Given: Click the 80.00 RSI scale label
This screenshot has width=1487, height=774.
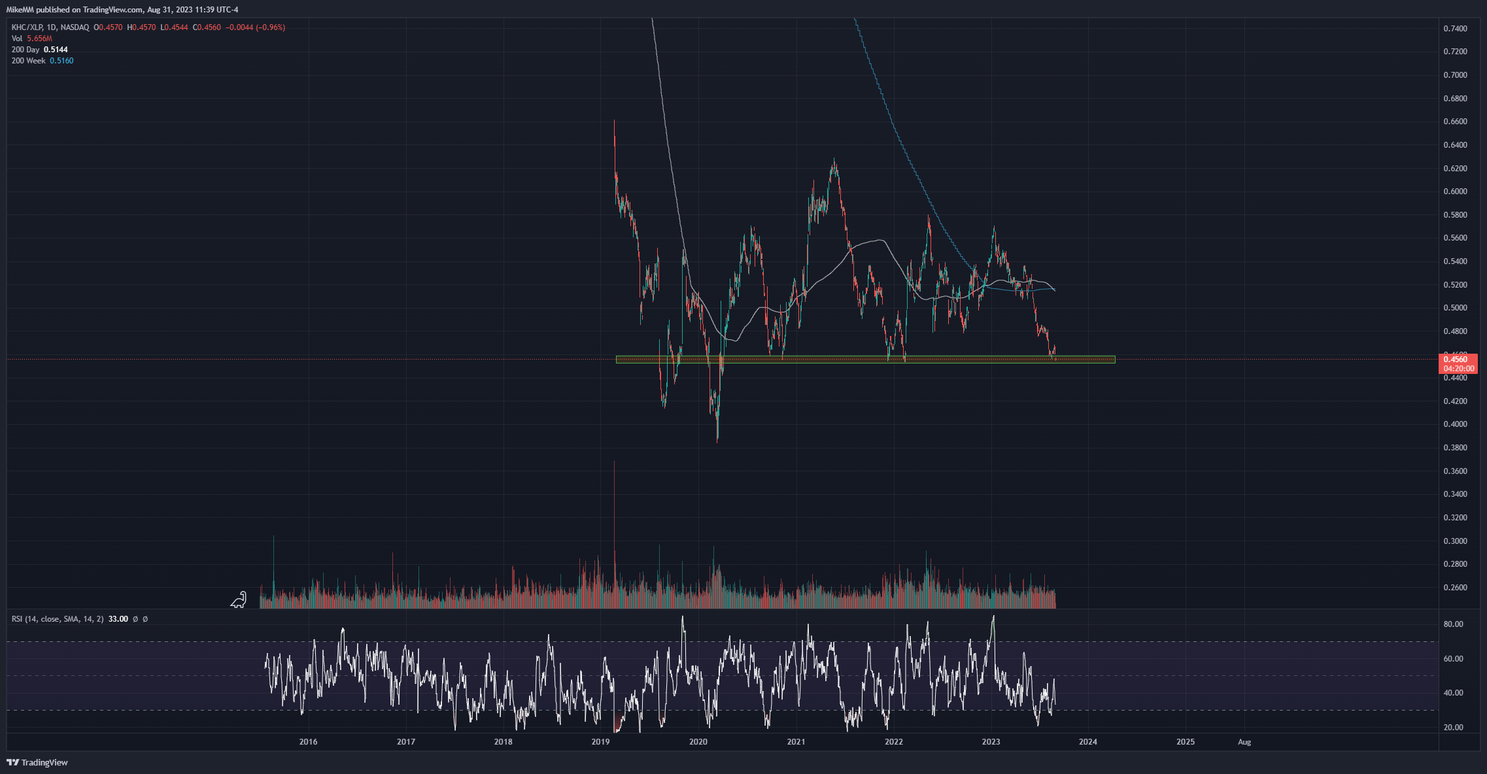Looking at the screenshot, I should coord(1453,624).
